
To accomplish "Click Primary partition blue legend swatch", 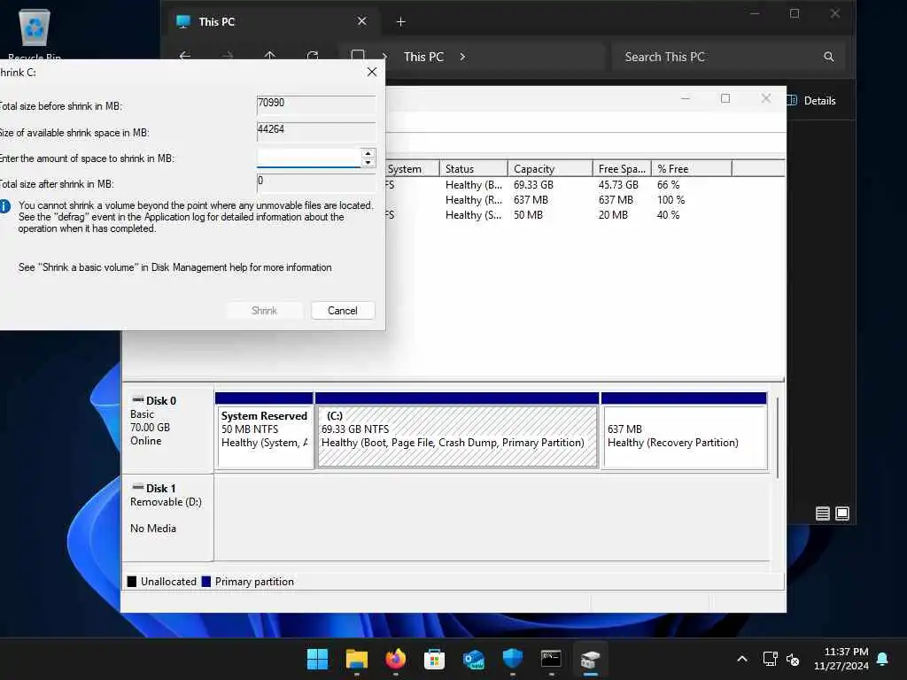I will [x=205, y=582].
